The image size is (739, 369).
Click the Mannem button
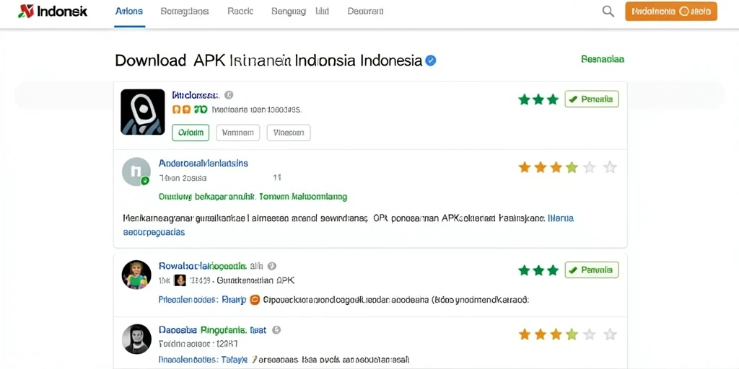click(x=238, y=133)
